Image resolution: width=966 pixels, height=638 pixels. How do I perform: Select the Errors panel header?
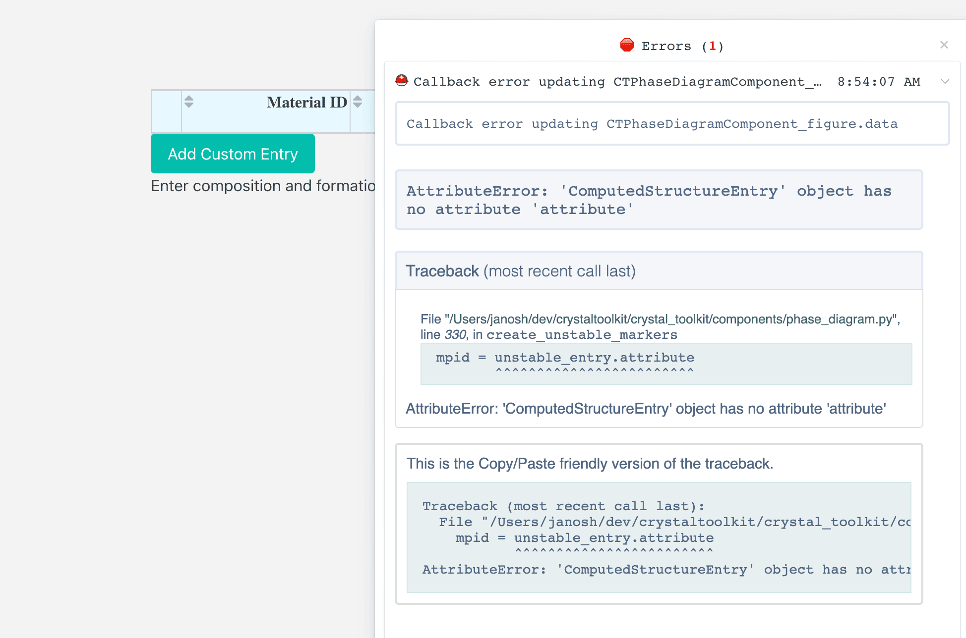671,46
